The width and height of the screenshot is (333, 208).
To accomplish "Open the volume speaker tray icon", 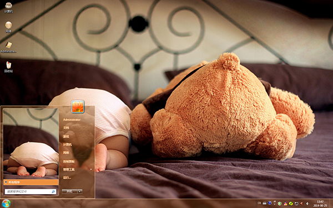I will click(307, 204).
